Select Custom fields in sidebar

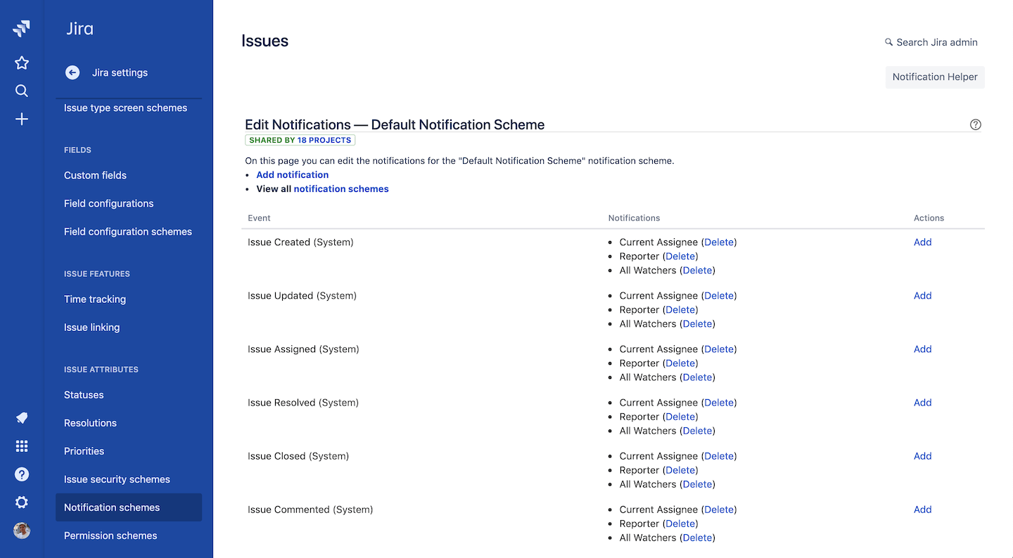pyautogui.click(x=95, y=176)
